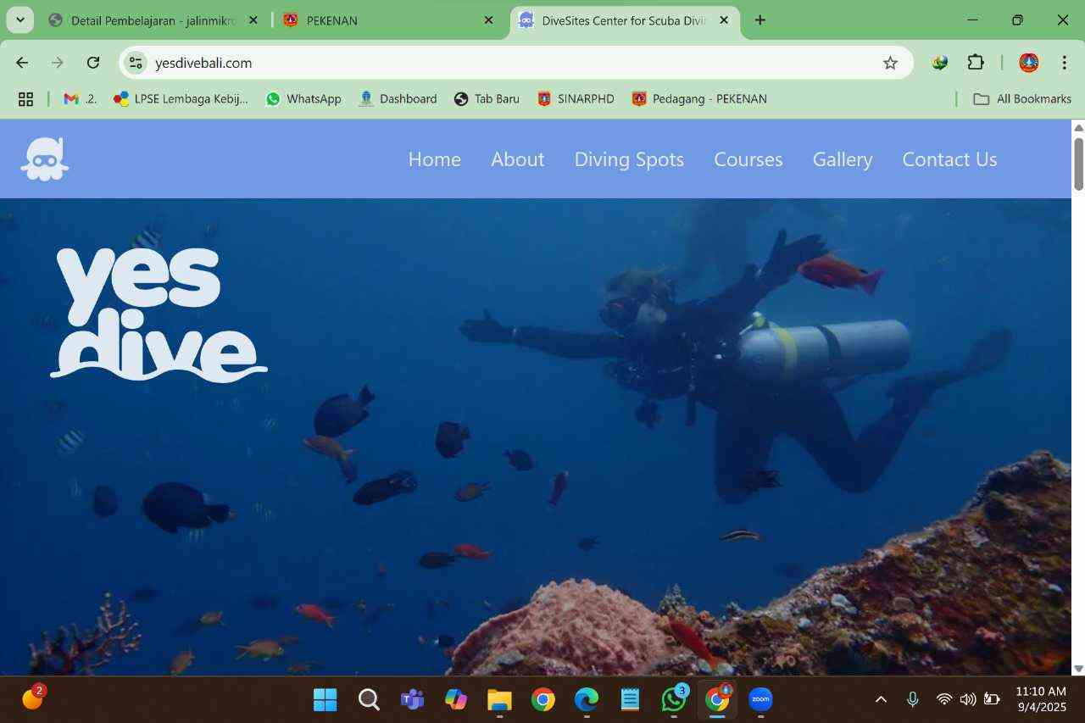Open the Chrome three-dot menu

click(x=1064, y=63)
